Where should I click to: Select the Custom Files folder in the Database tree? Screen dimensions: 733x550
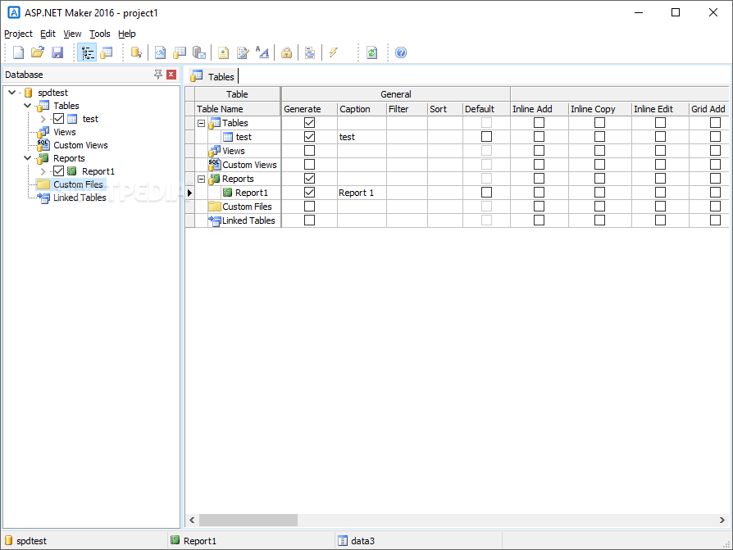coord(78,184)
